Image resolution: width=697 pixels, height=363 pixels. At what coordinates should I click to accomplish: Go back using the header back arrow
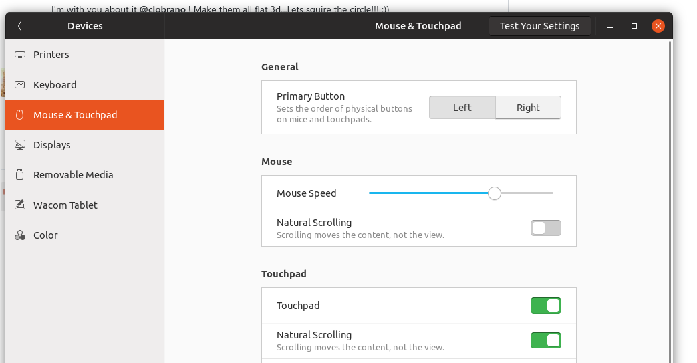point(19,26)
